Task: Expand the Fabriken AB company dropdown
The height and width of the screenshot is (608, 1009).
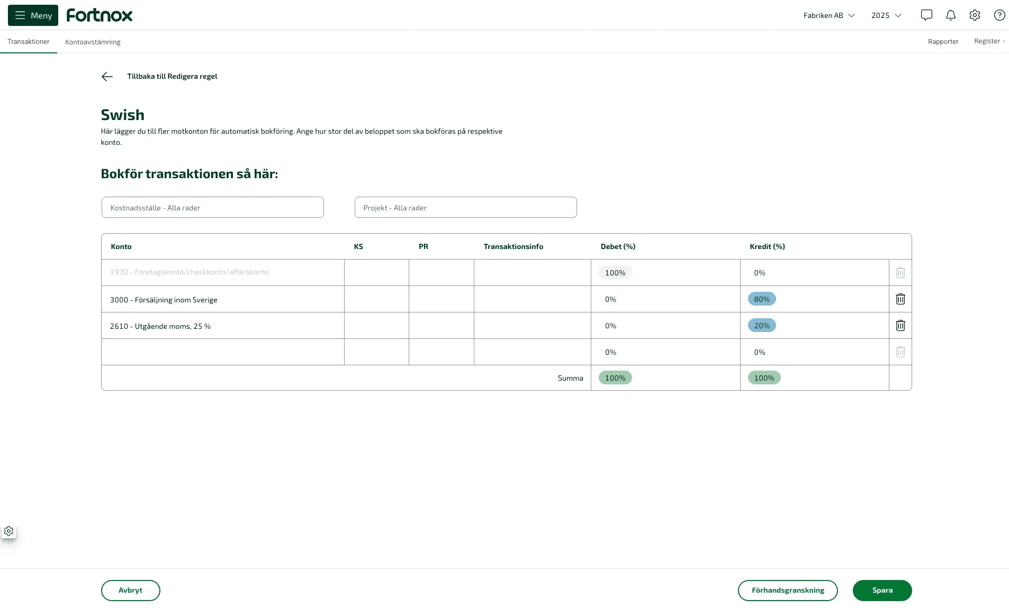Action: [828, 15]
